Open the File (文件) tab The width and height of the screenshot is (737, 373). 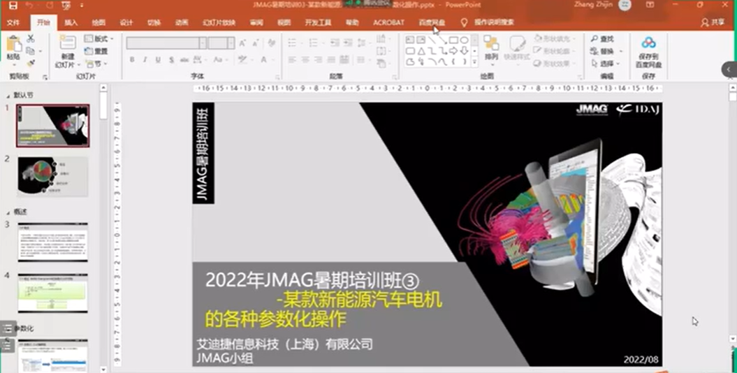[13, 22]
